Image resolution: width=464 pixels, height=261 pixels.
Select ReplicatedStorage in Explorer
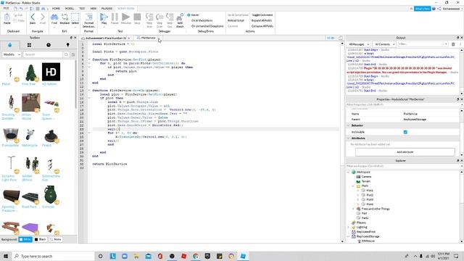pyautogui.click(x=368, y=236)
